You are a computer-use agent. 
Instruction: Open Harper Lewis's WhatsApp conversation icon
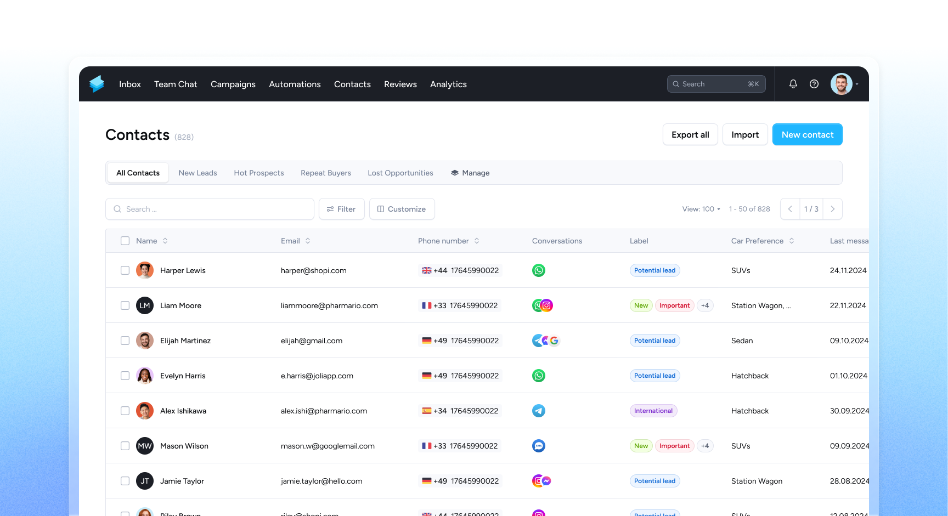coord(539,270)
